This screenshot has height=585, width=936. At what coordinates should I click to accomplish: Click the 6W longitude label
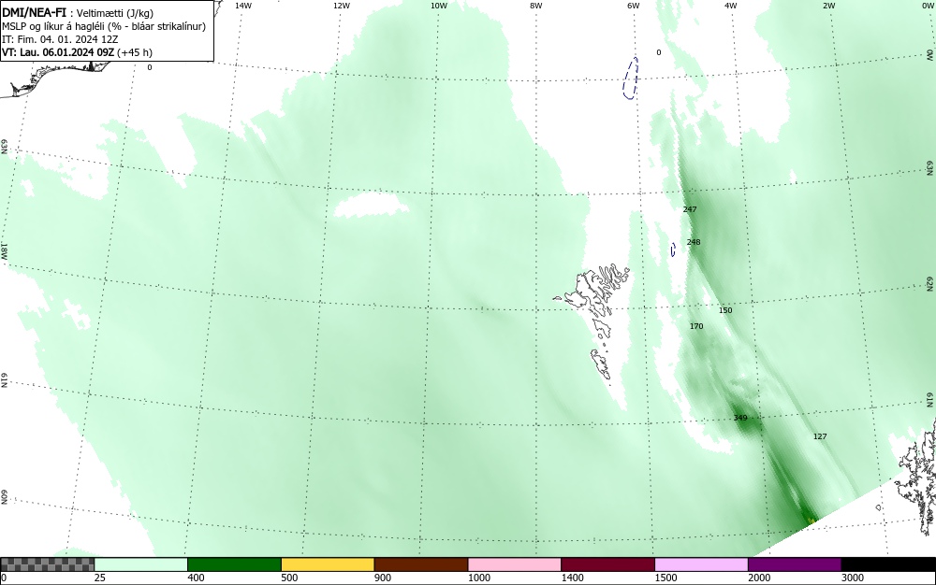[x=634, y=6]
